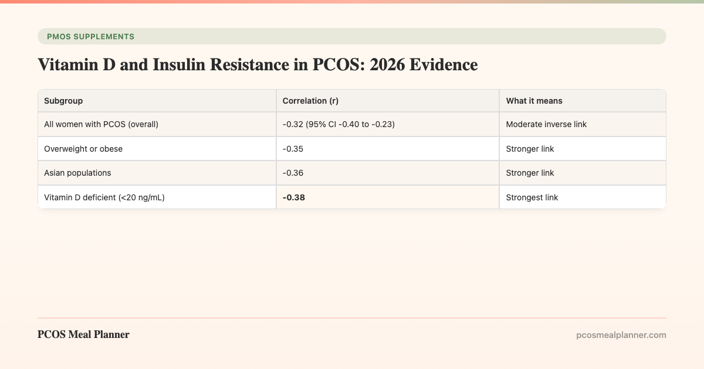Click the -0.36 correlation value
Screen dimensions: 704x369
293,173
